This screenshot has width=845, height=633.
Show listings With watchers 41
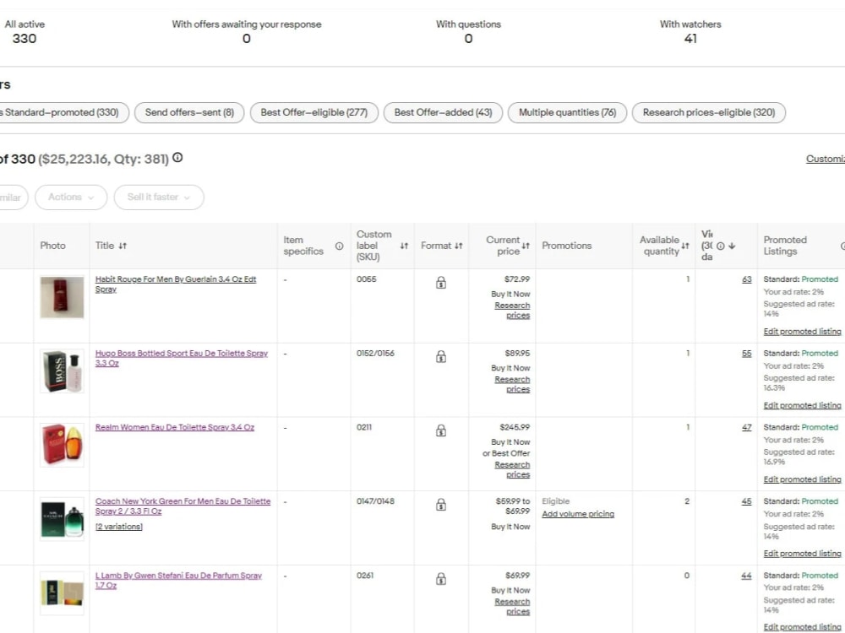(690, 31)
